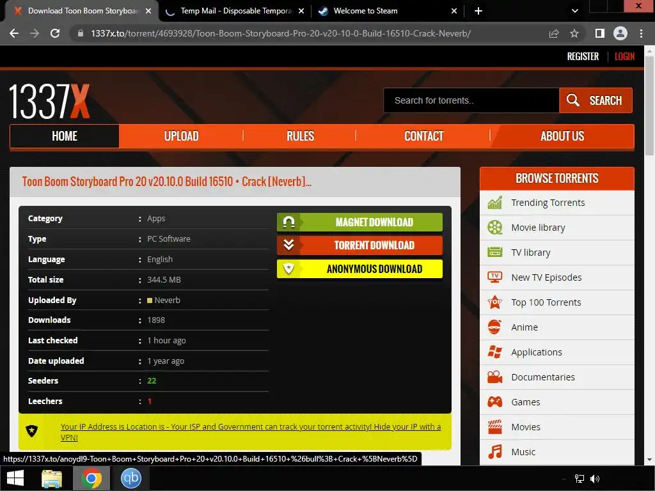Screen dimensions: 655x491
Task: Click the Documentaries camera icon
Action: click(x=495, y=377)
